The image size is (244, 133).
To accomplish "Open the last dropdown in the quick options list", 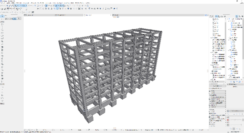I will pos(218,107).
